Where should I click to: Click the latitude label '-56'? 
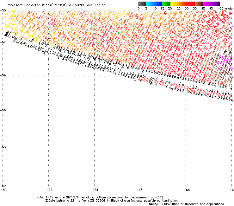(3, 110)
